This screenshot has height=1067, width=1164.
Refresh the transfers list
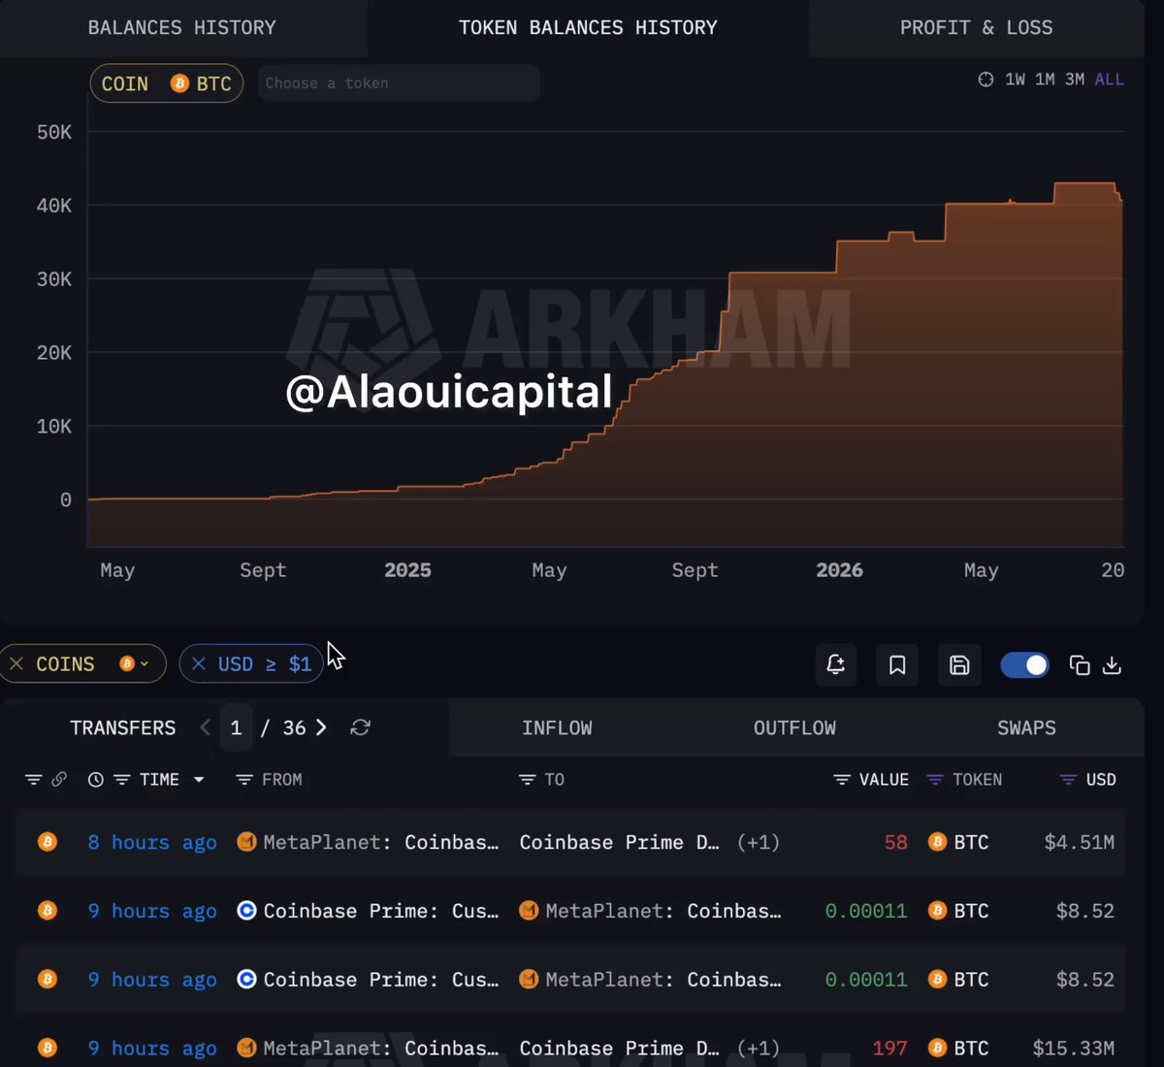360,727
